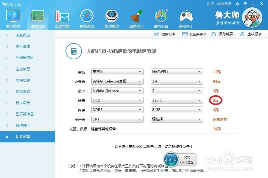Click the download tray icon in title bar

(238, 4)
